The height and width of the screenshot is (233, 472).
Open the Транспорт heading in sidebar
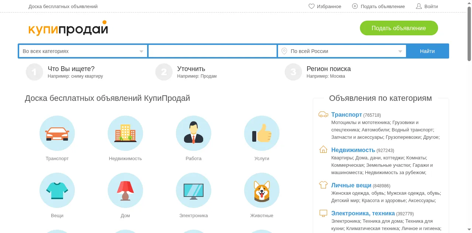pos(347,114)
